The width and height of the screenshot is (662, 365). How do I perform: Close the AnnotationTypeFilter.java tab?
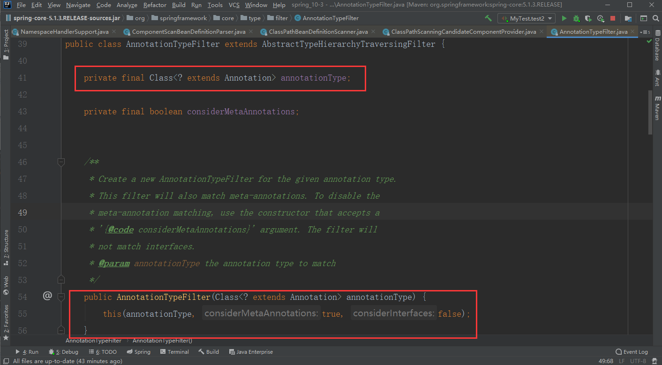(632, 32)
